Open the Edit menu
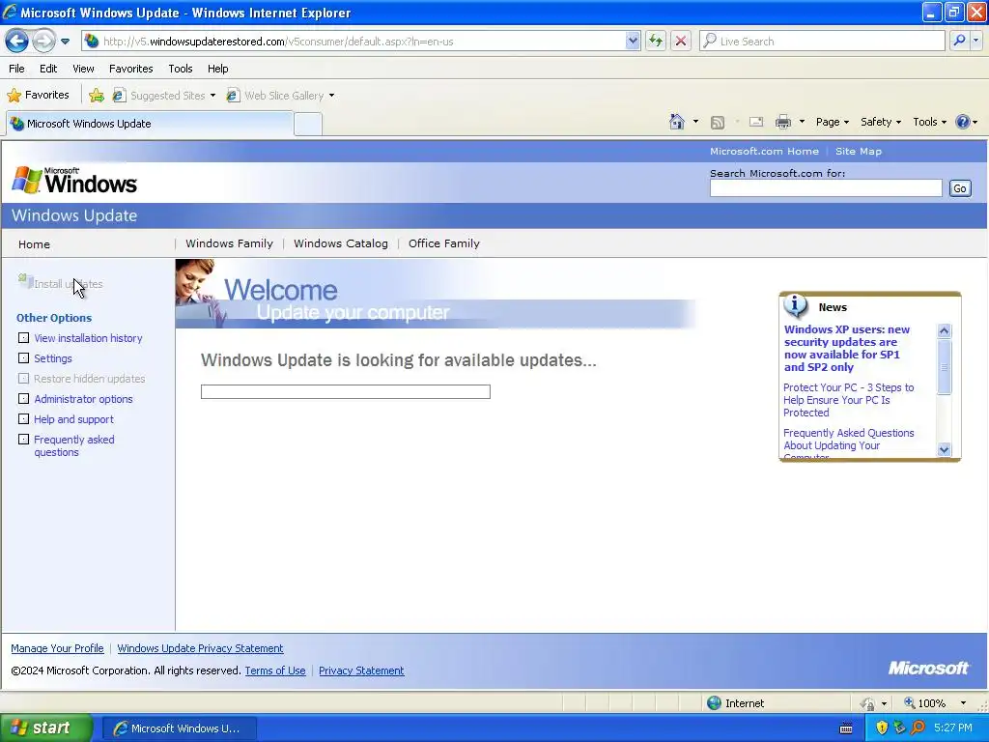989x742 pixels. point(48,69)
